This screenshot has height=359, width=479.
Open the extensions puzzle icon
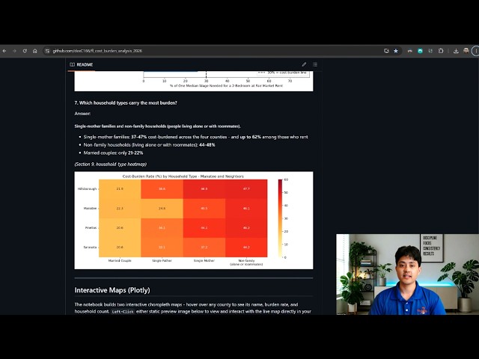(441, 51)
